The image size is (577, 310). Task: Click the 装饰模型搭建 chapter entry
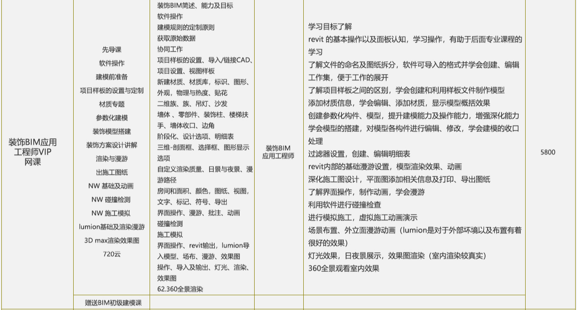pos(111,131)
